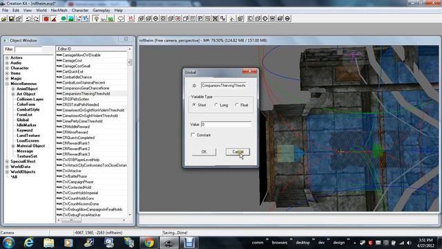Select the *All tree item

click(x=14, y=177)
